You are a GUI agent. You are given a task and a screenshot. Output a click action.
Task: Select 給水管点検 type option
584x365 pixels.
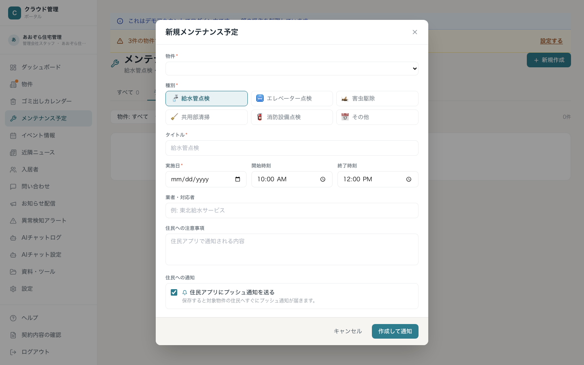tap(206, 99)
